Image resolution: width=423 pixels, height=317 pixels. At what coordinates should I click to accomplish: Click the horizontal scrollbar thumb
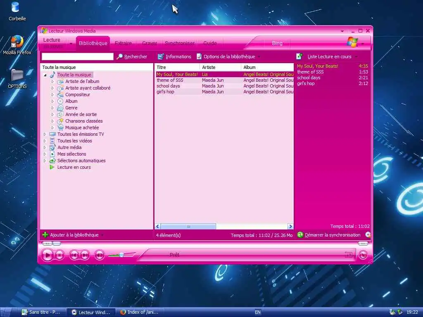pos(188,227)
